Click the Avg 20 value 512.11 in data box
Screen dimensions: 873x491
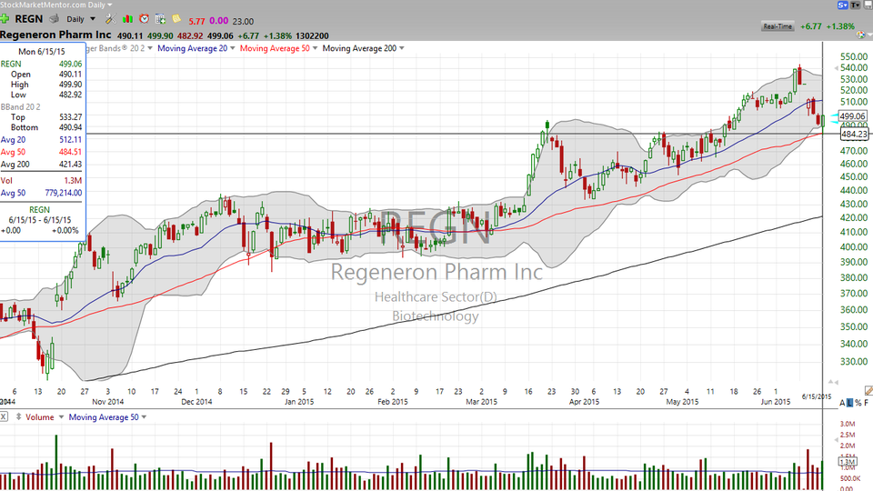pyautogui.click(x=70, y=140)
